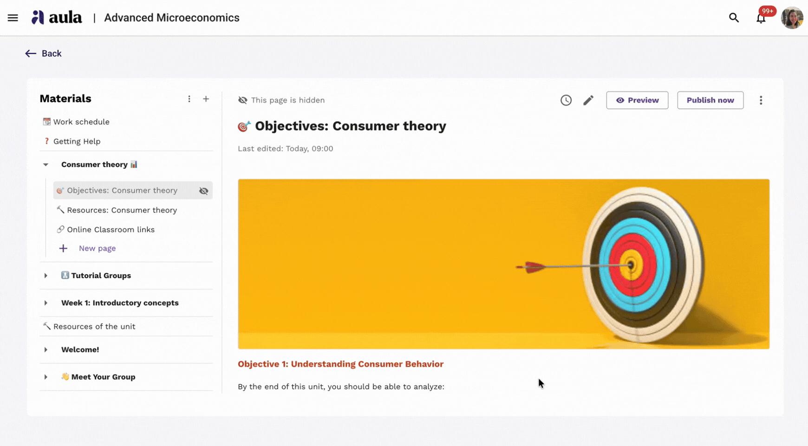Viewport: 808px width, 446px height.
Task: Click the Consumer theory section label
Action: [94, 165]
